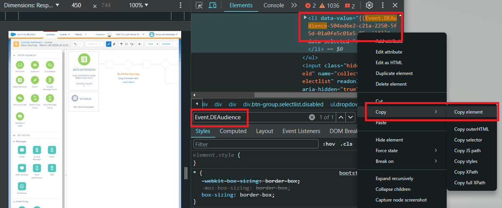Switch to the Elements tab
Screen dimensions: 502x208
241,5
